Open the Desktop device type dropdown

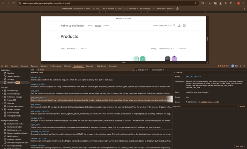134,9
